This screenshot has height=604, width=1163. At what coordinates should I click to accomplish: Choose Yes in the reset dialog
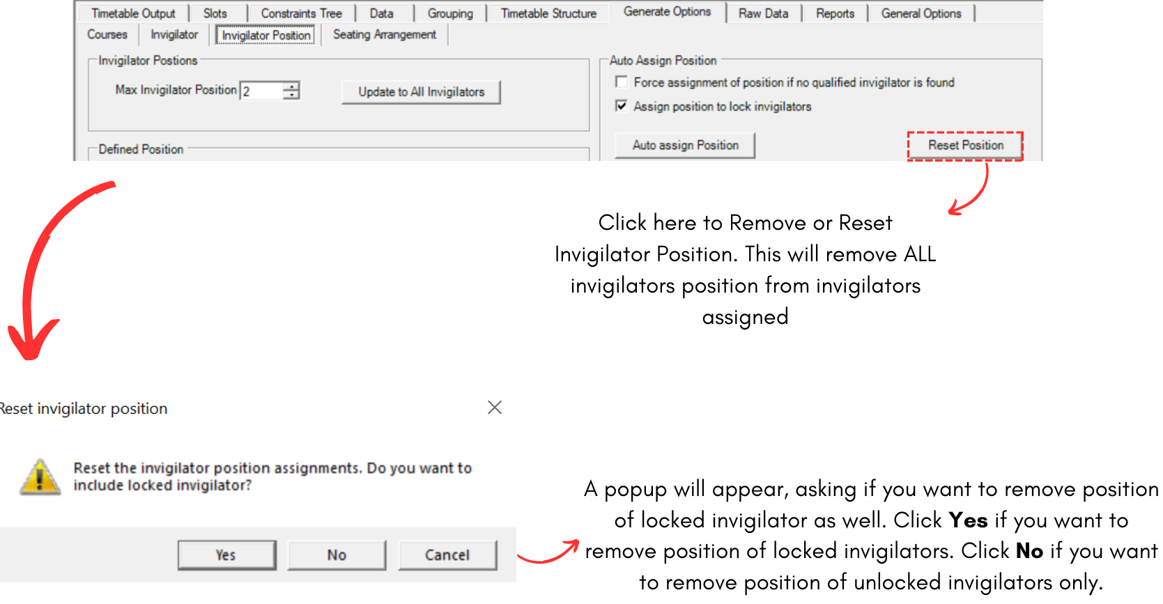(x=226, y=555)
